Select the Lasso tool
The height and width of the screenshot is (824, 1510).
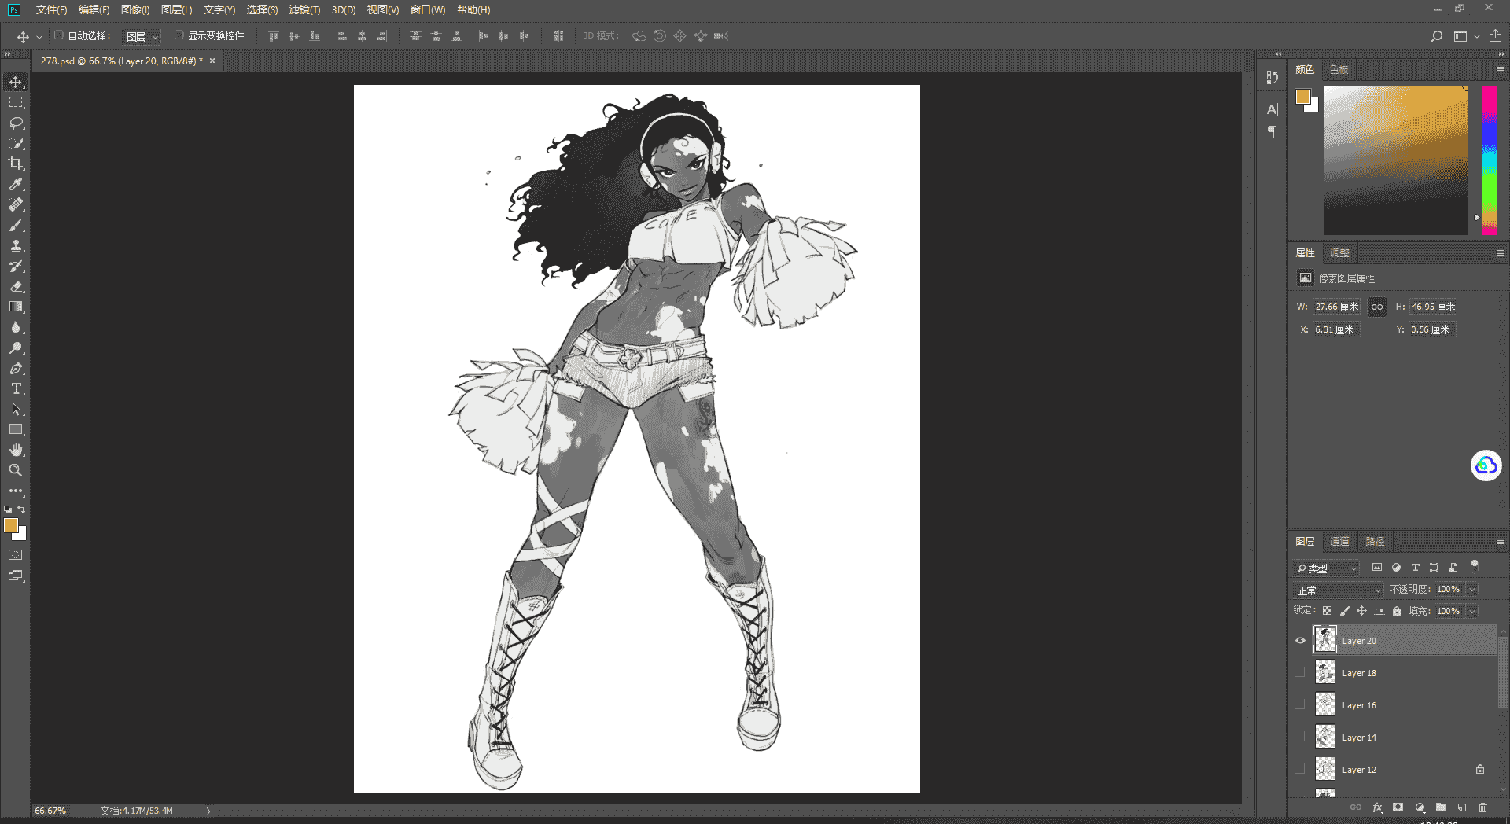tap(16, 123)
